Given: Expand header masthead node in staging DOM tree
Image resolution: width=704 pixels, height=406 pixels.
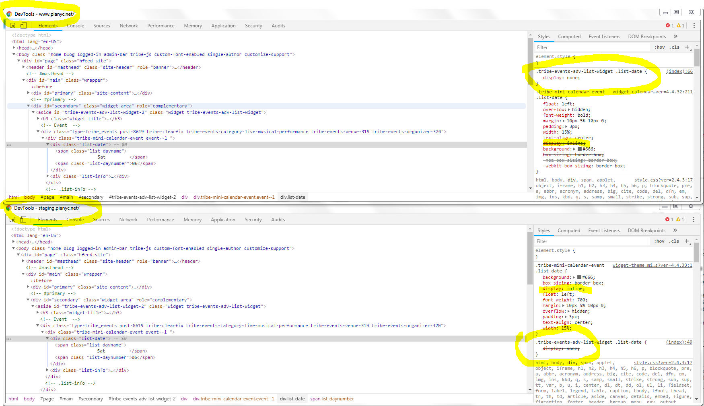Looking at the screenshot, I should 23,261.
